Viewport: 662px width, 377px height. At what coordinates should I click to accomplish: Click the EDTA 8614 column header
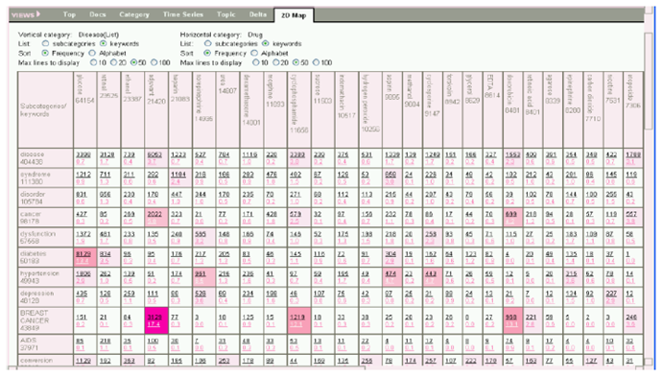[x=492, y=109]
